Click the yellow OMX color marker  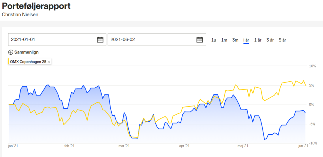[8, 62]
